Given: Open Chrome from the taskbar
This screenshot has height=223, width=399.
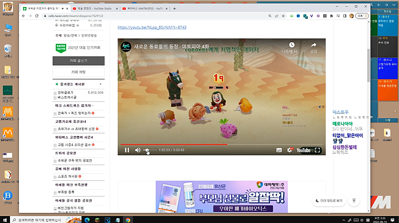Looking at the screenshot, I should tap(128, 220).
